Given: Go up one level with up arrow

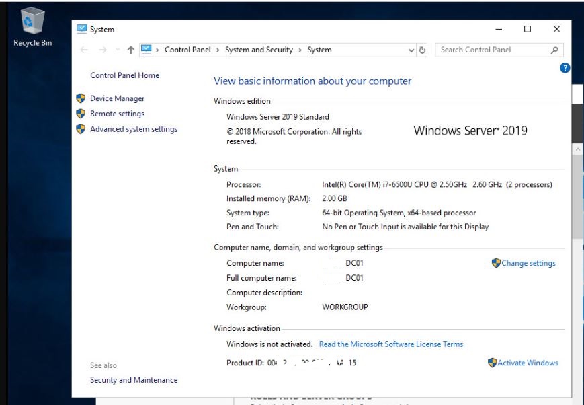Looking at the screenshot, I should [131, 50].
